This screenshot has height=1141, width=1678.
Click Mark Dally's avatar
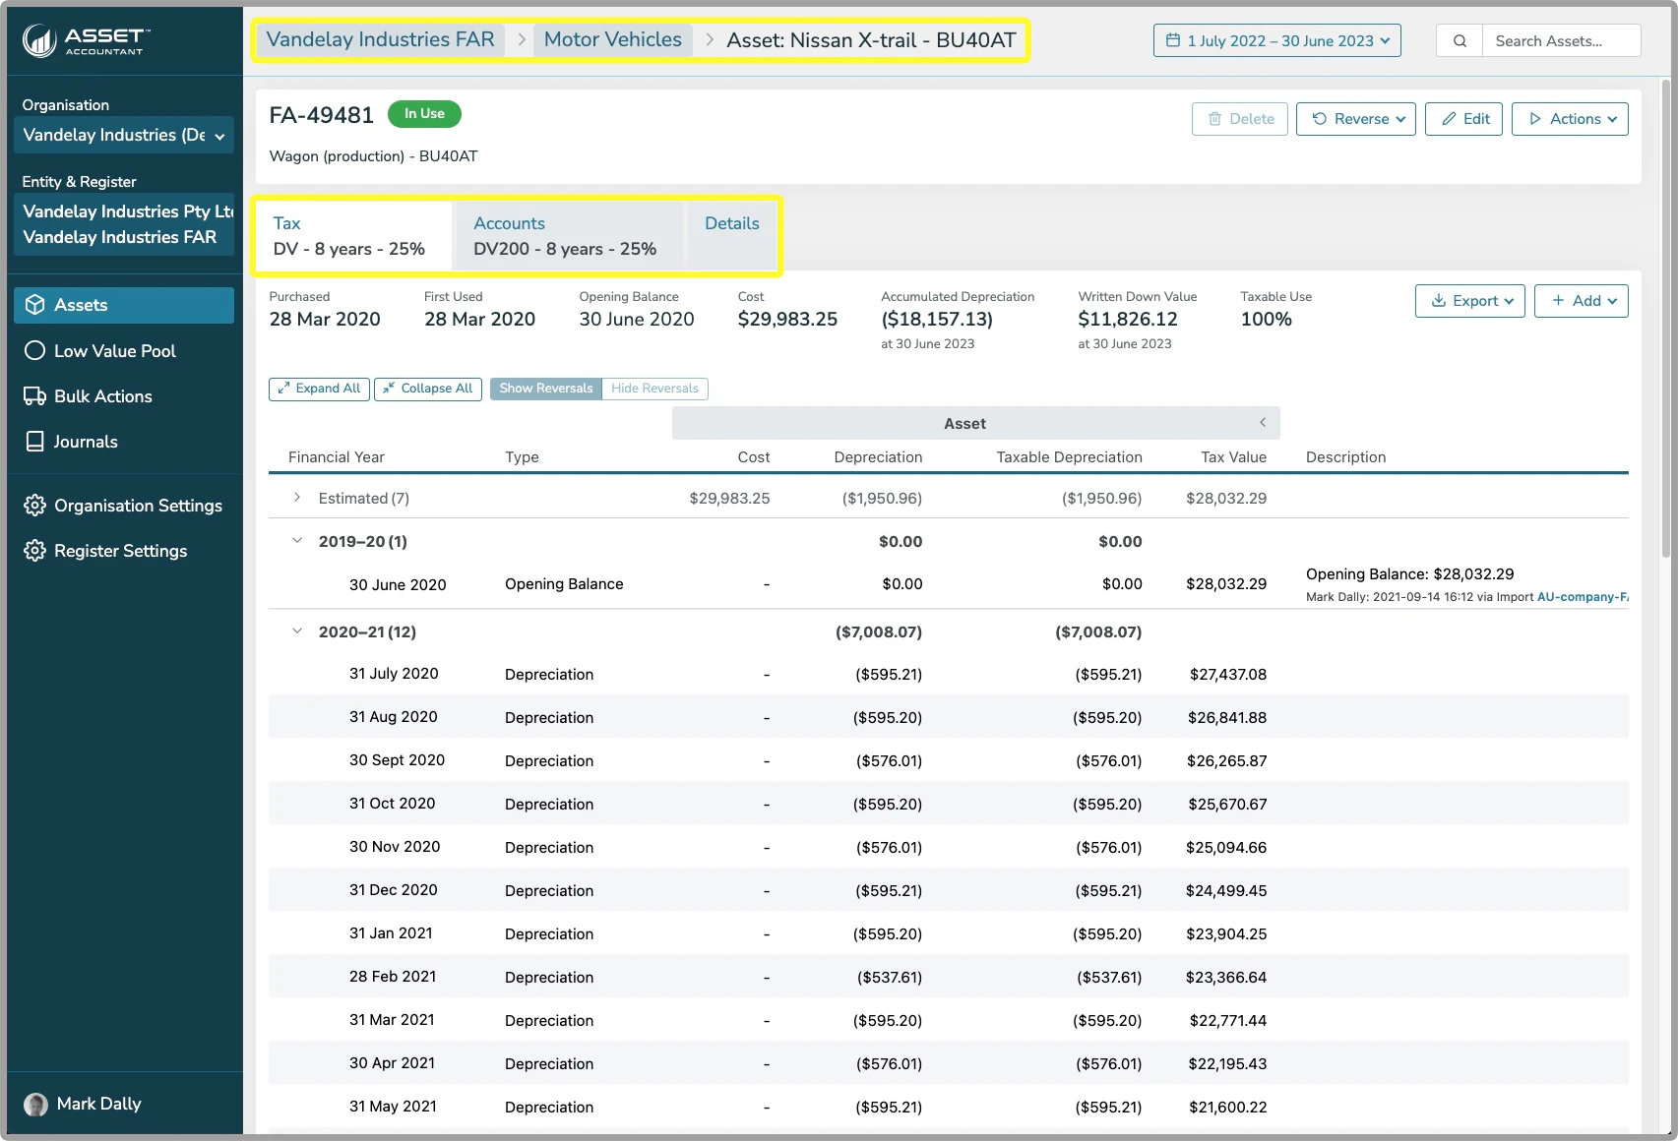[x=35, y=1104]
